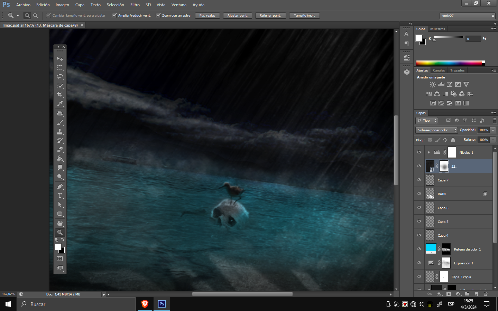Add a Brightness/Contrast adjustment
498x311 pixels.
(433, 84)
